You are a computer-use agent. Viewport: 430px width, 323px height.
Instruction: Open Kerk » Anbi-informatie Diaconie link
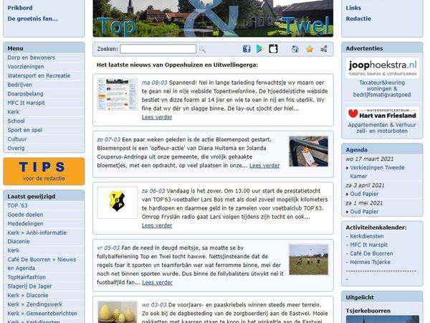(37, 237)
